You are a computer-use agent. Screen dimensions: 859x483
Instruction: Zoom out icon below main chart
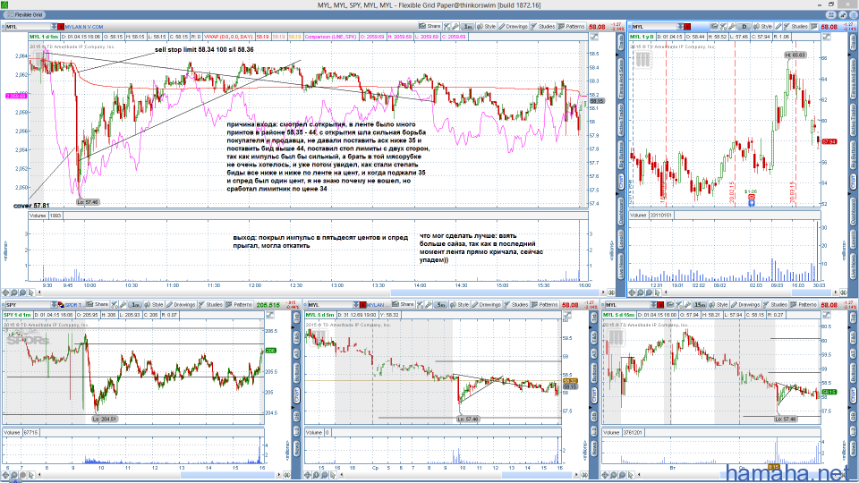21,293
